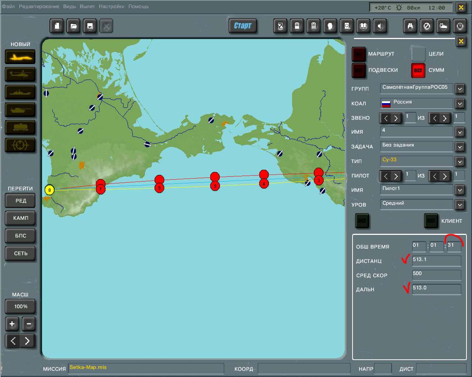Open mission file with folder icon
Viewport: 472px width, 377px height.
pos(73,26)
